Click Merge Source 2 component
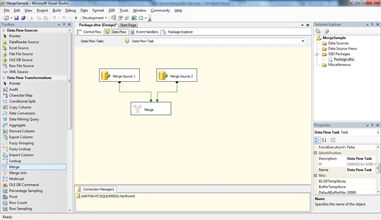 coord(176,75)
